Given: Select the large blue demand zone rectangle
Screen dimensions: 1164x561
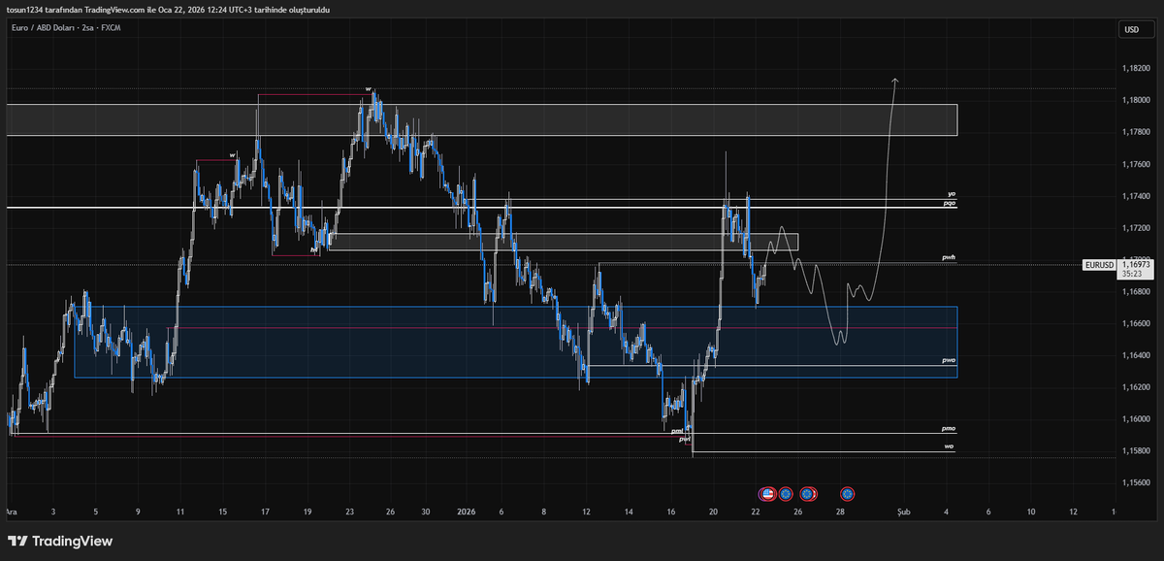Looking at the screenshot, I should click(515, 342).
